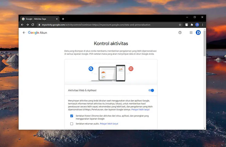Viewport: 226px width, 147px height.
Task: Close the Aktivitas Saya tab
Action: [57, 19]
